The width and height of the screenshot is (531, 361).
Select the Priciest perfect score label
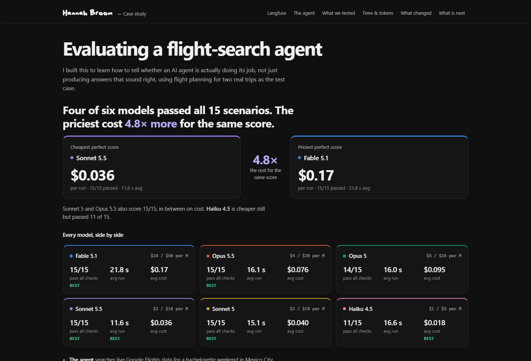320,147
